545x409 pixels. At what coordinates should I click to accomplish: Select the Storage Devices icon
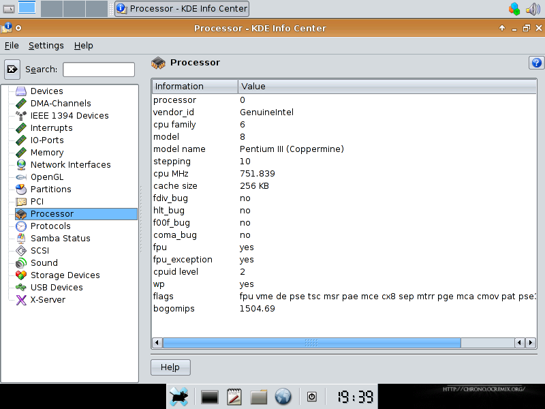pos(21,275)
